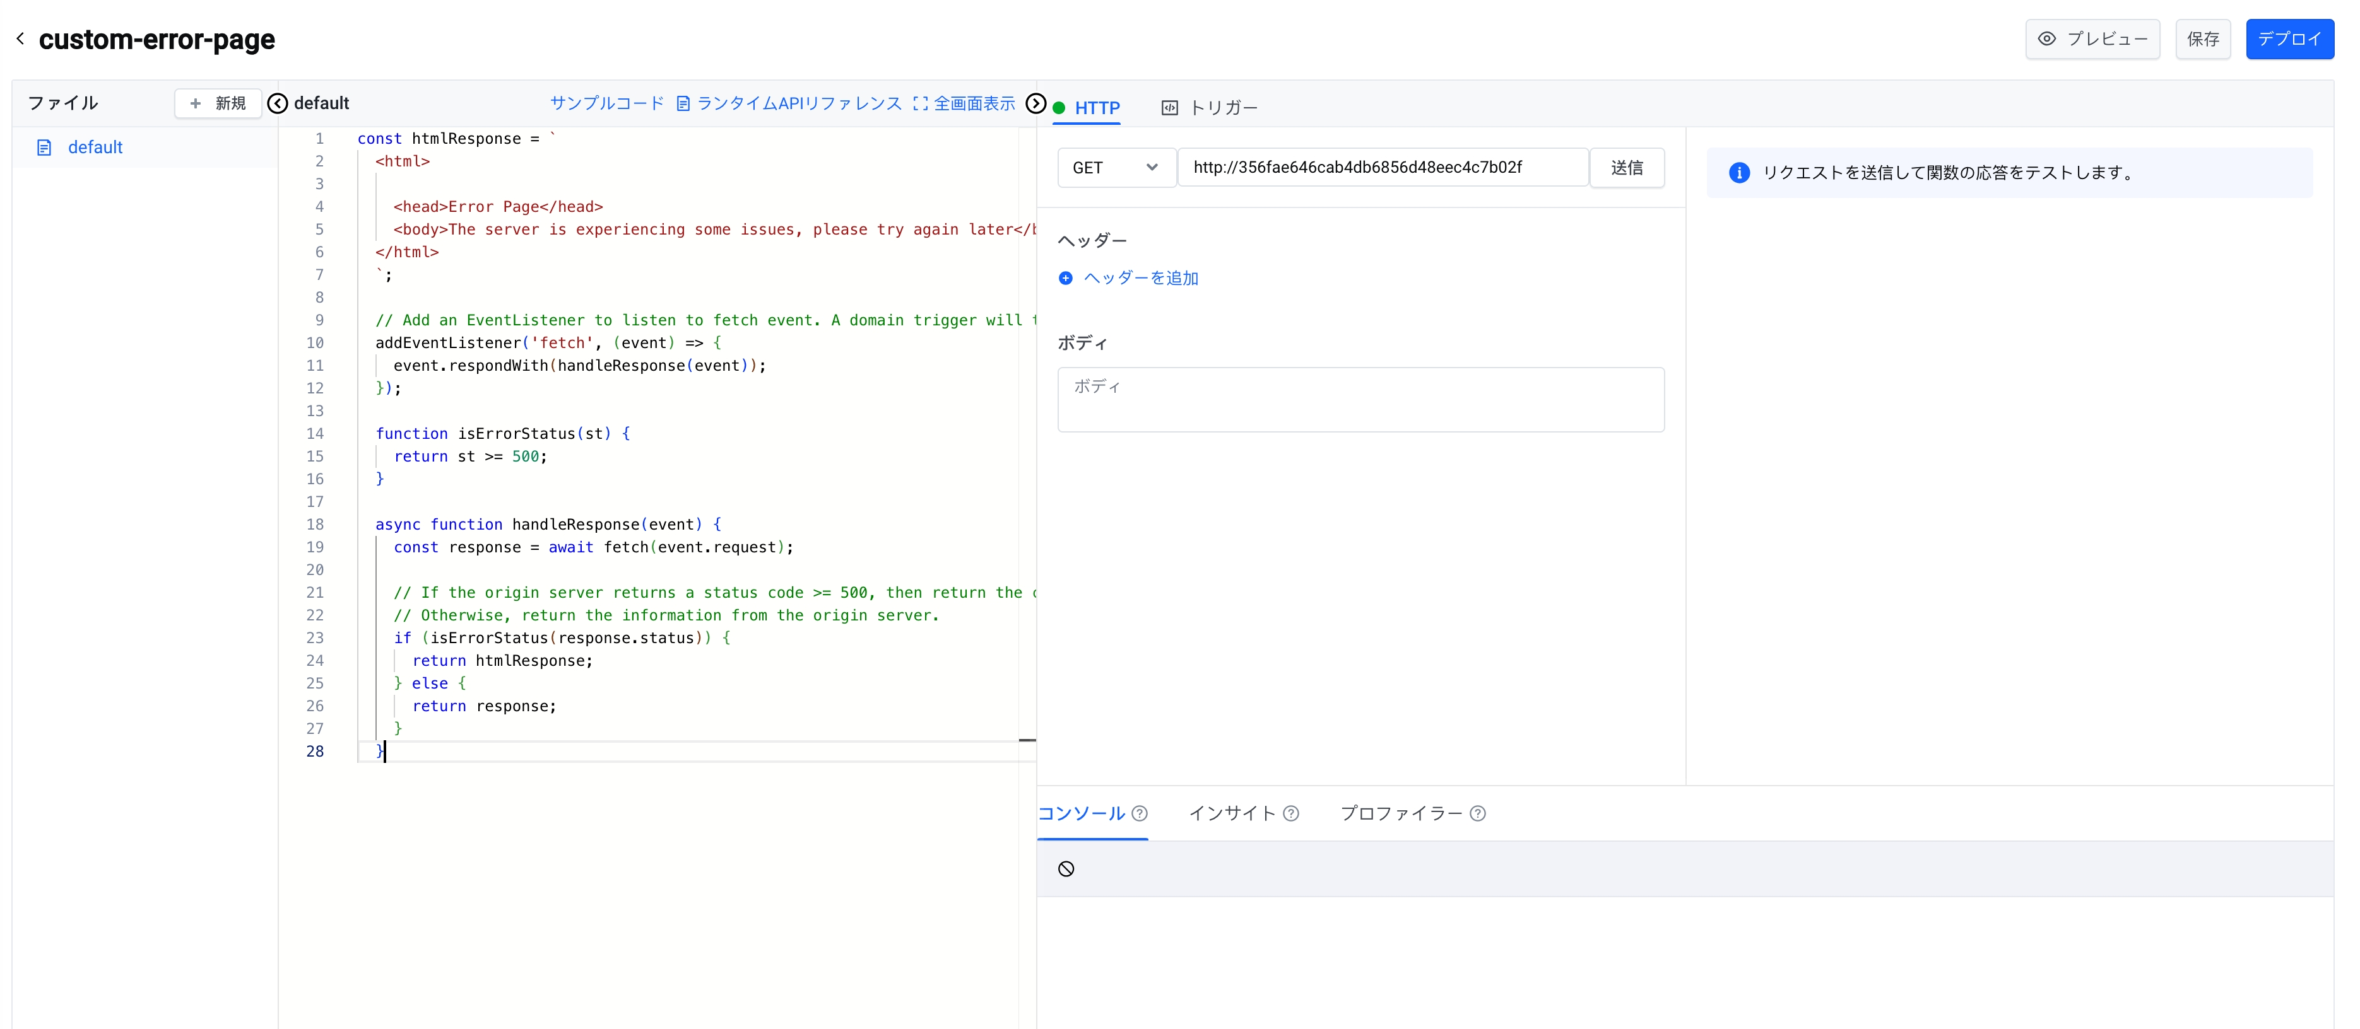The width and height of the screenshot is (2360, 1029).
Task: Click the ボディ text area
Action: (x=1360, y=400)
